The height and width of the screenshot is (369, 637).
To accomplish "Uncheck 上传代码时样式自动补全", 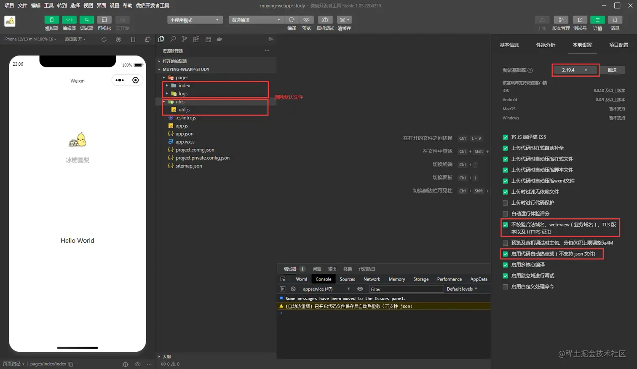I will [x=505, y=148].
